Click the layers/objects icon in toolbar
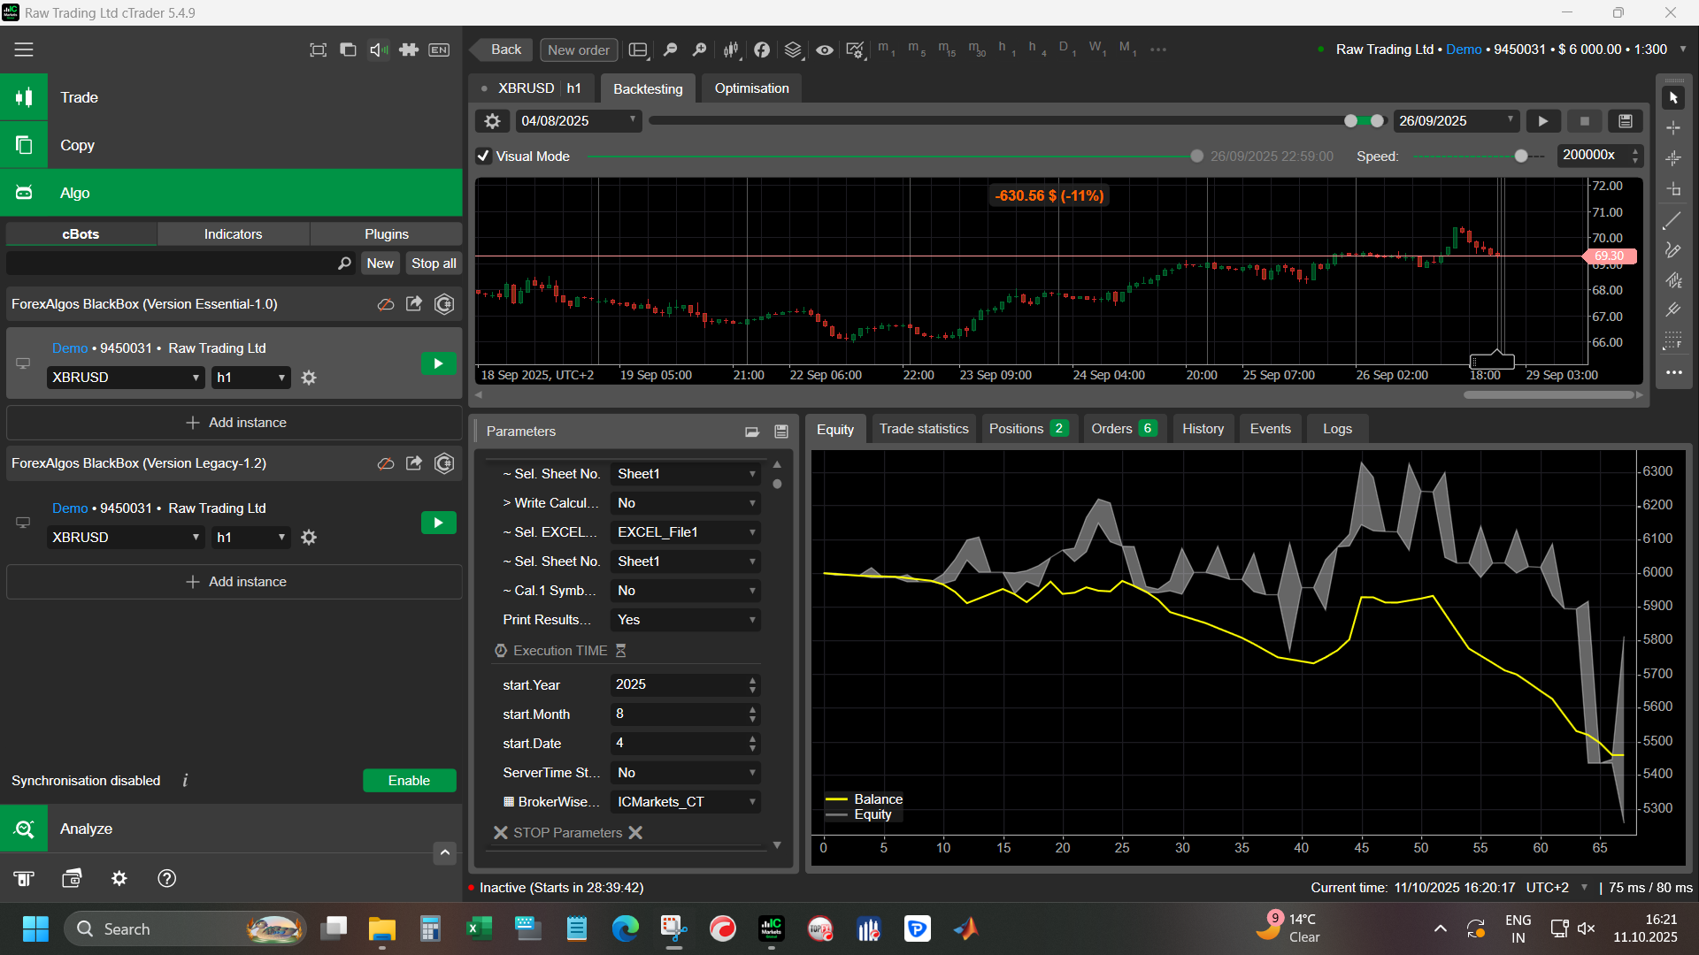The width and height of the screenshot is (1699, 955). (x=793, y=50)
